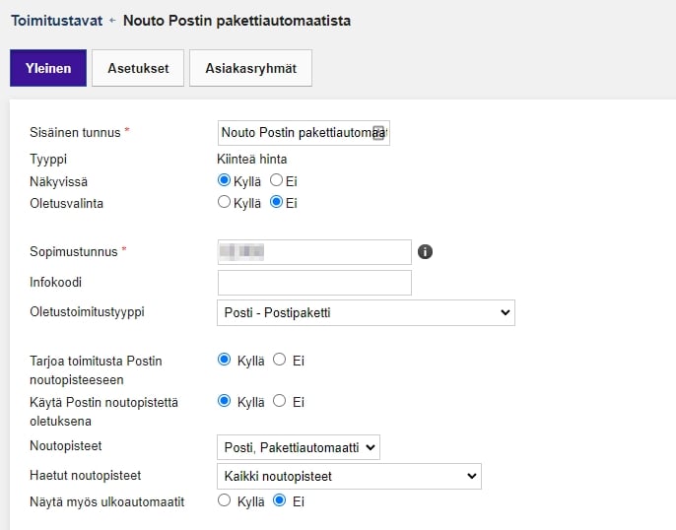
Task: Click the Sisäinen tunnus input field
Action: (304, 133)
